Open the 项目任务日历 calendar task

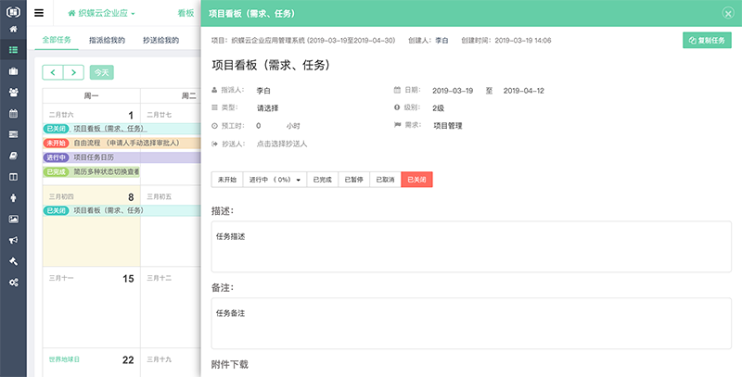coord(122,157)
